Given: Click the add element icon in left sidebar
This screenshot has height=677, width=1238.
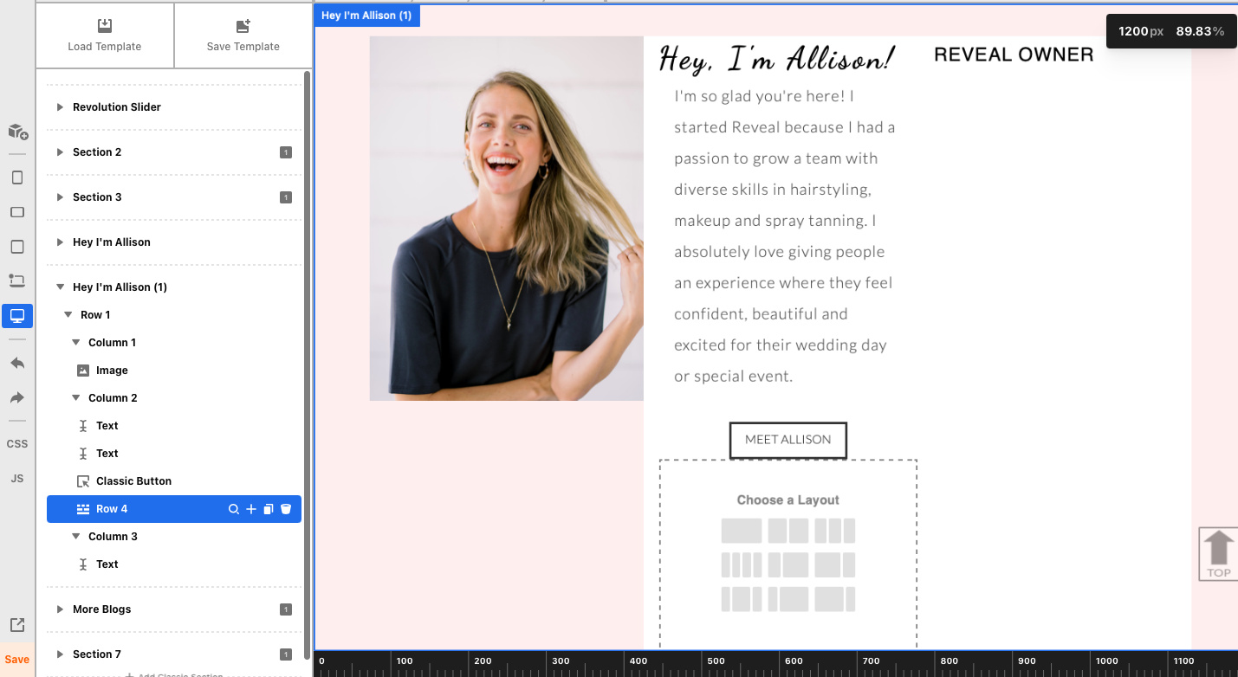Looking at the screenshot, I should pos(17,132).
